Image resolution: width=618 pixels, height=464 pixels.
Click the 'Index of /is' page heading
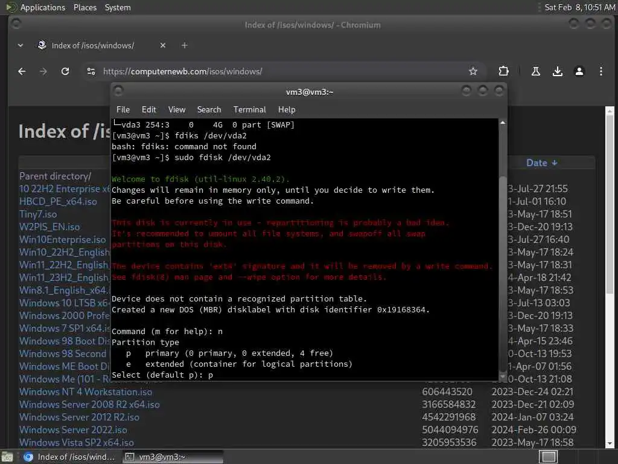pyautogui.click(x=65, y=131)
